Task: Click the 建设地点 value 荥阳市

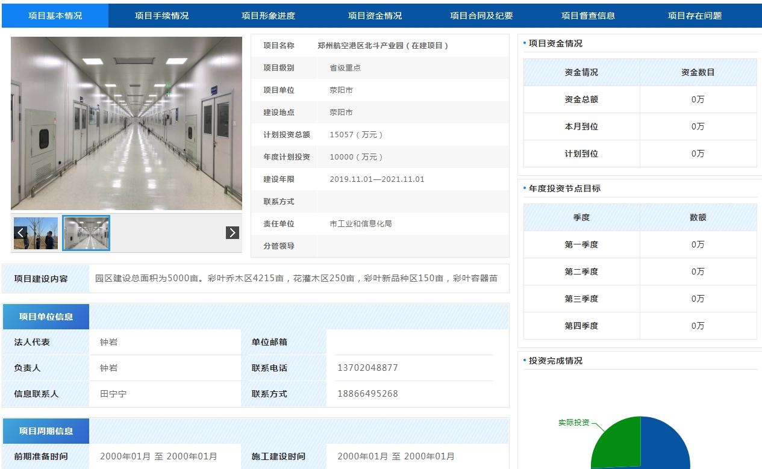Action: 341,113
